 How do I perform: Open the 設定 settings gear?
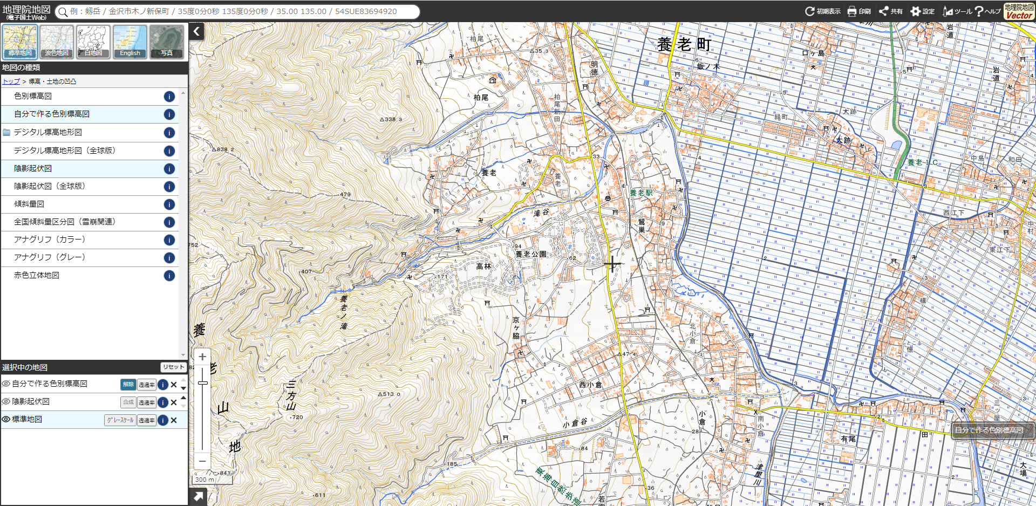pos(922,11)
